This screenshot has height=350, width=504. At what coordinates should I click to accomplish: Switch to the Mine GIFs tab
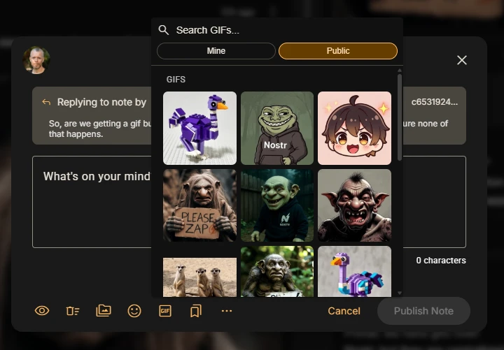point(216,51)
